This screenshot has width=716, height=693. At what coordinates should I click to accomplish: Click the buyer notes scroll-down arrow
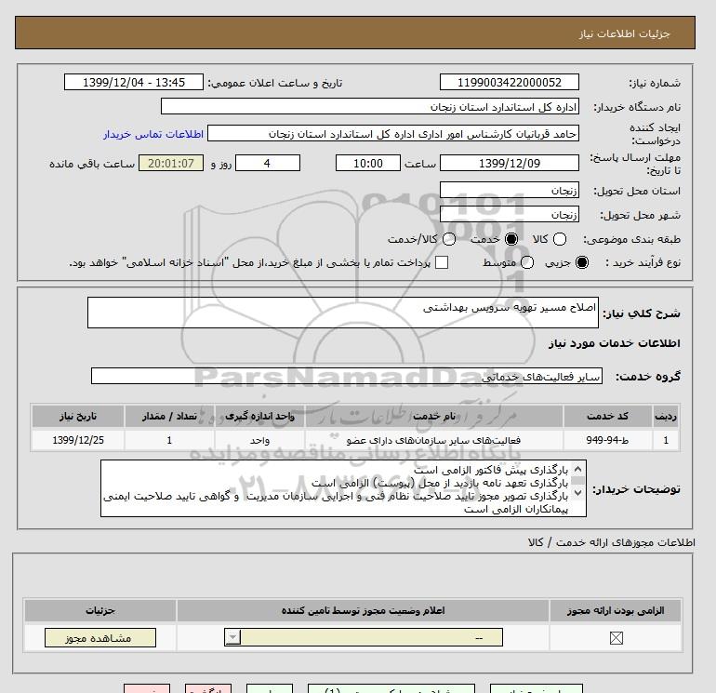pyautogui.click(x=577, y=492)
